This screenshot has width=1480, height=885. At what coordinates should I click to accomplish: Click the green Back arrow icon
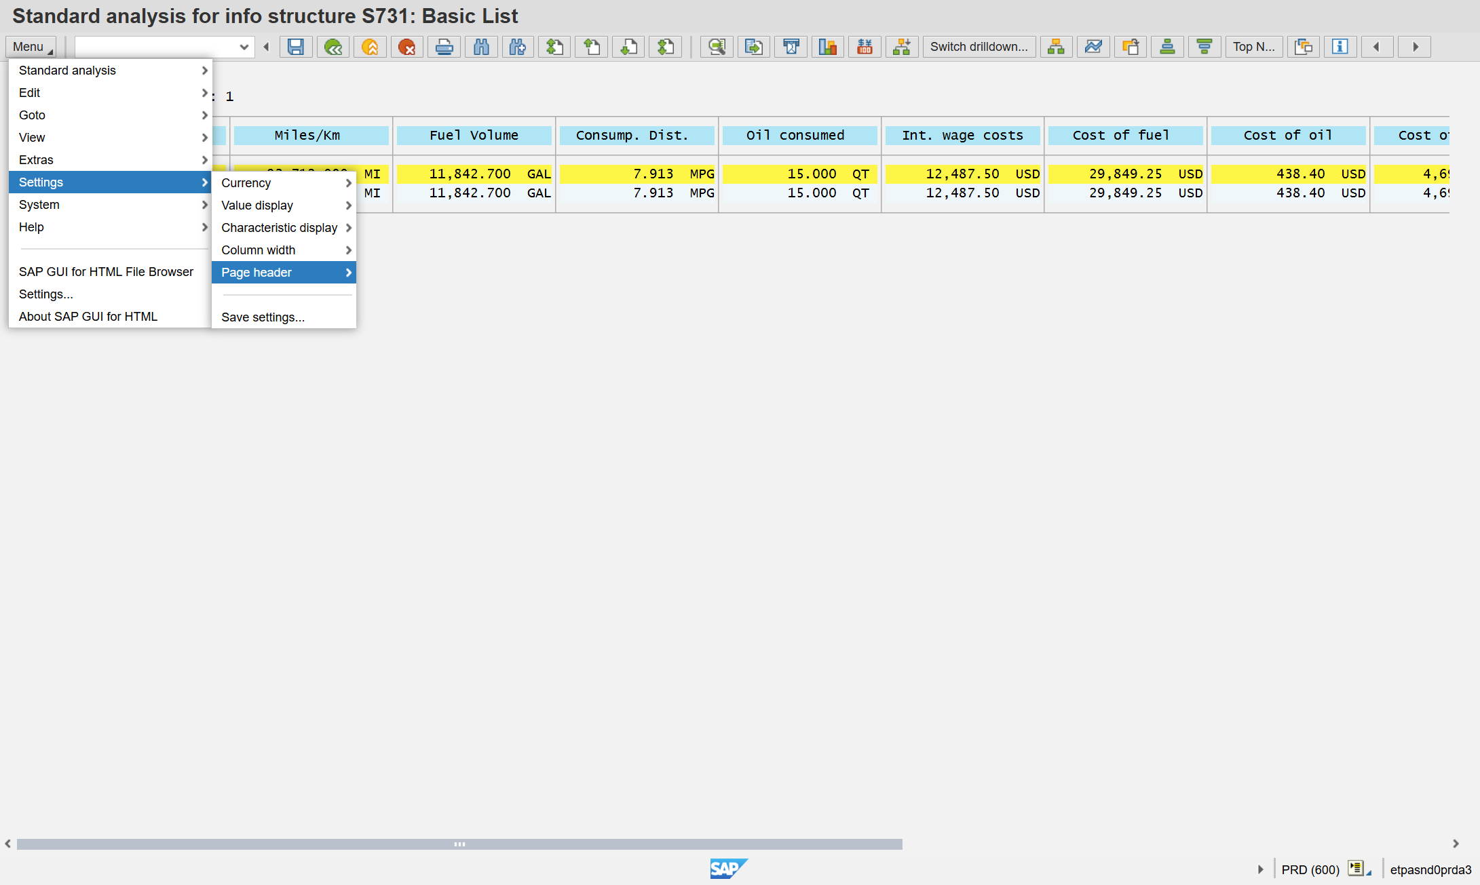click(333, 47)
